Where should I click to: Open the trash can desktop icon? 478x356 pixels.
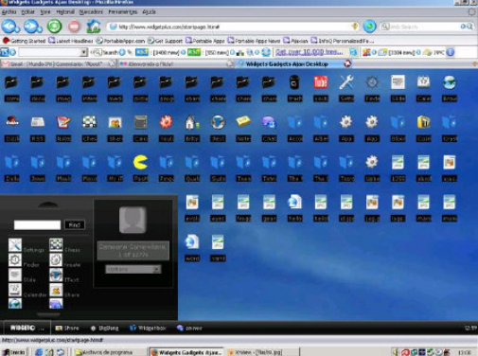(x=294, y=82)
